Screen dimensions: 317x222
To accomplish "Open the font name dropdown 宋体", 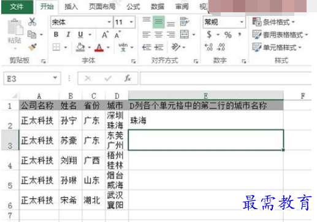I will coord(109,22).
